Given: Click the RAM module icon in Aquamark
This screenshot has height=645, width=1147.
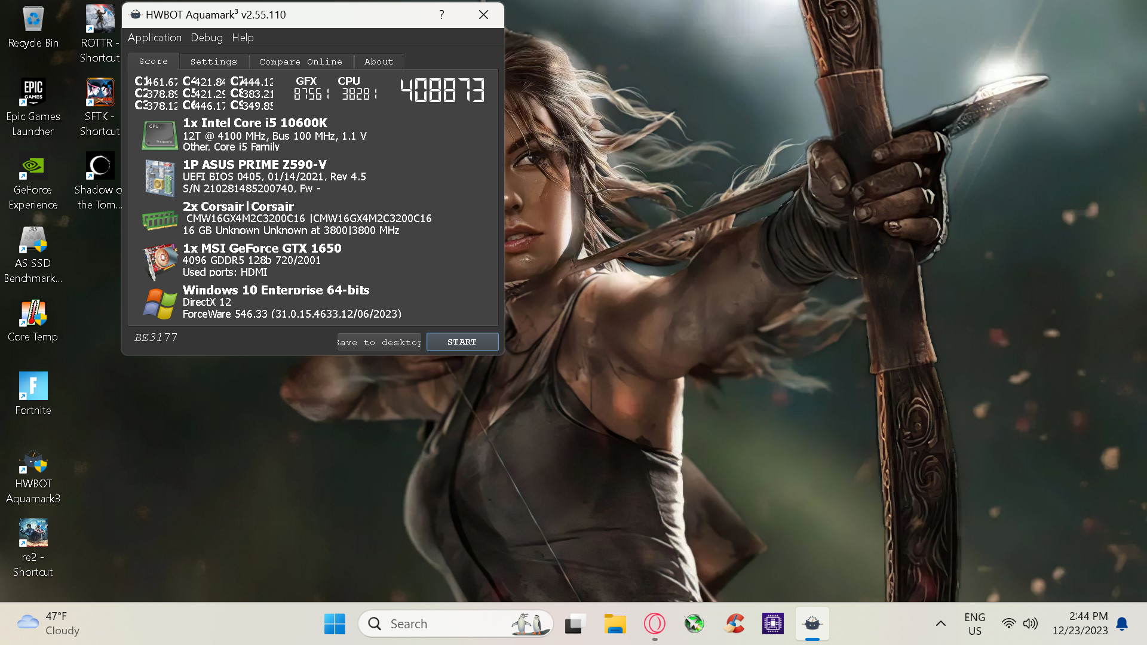Looking at the screenshot, I should [x=160, y=220].
